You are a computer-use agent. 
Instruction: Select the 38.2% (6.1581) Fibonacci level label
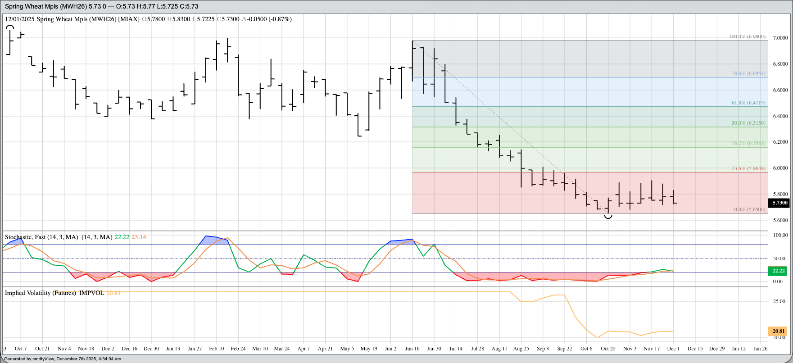pos(748,144)
